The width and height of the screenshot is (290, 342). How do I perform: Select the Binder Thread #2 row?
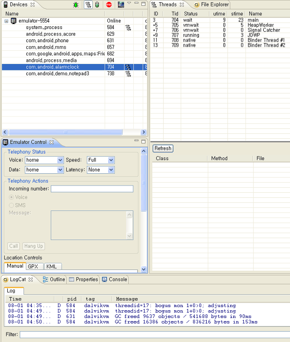[220, 45]
